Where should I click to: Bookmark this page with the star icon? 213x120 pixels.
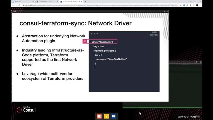[x=180, y=5]
